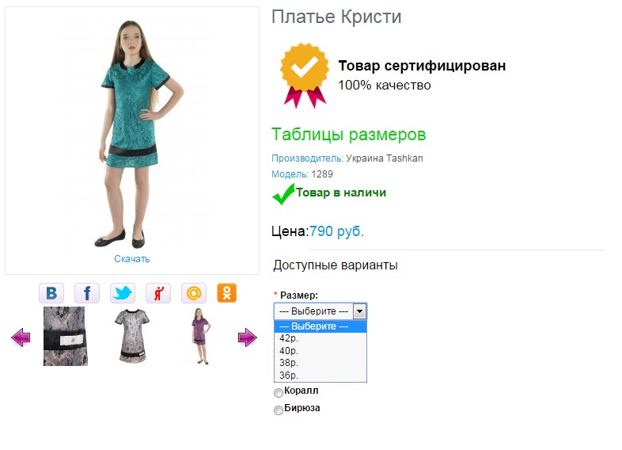Share on Ya.ru red figure icon

[x=158, y=293]
